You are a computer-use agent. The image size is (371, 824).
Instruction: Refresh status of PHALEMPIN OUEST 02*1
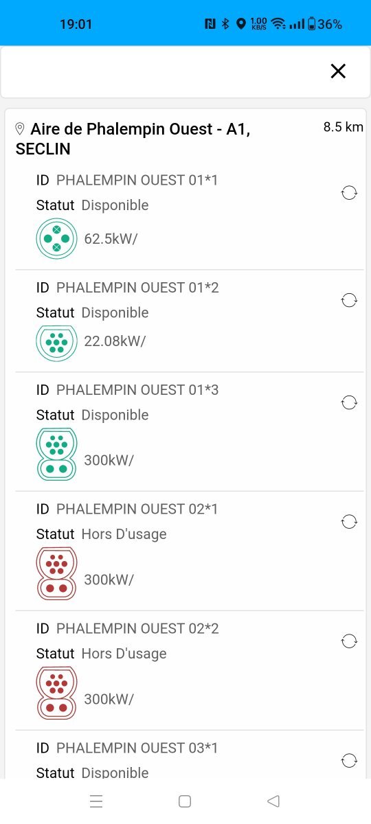pos(349,522)
